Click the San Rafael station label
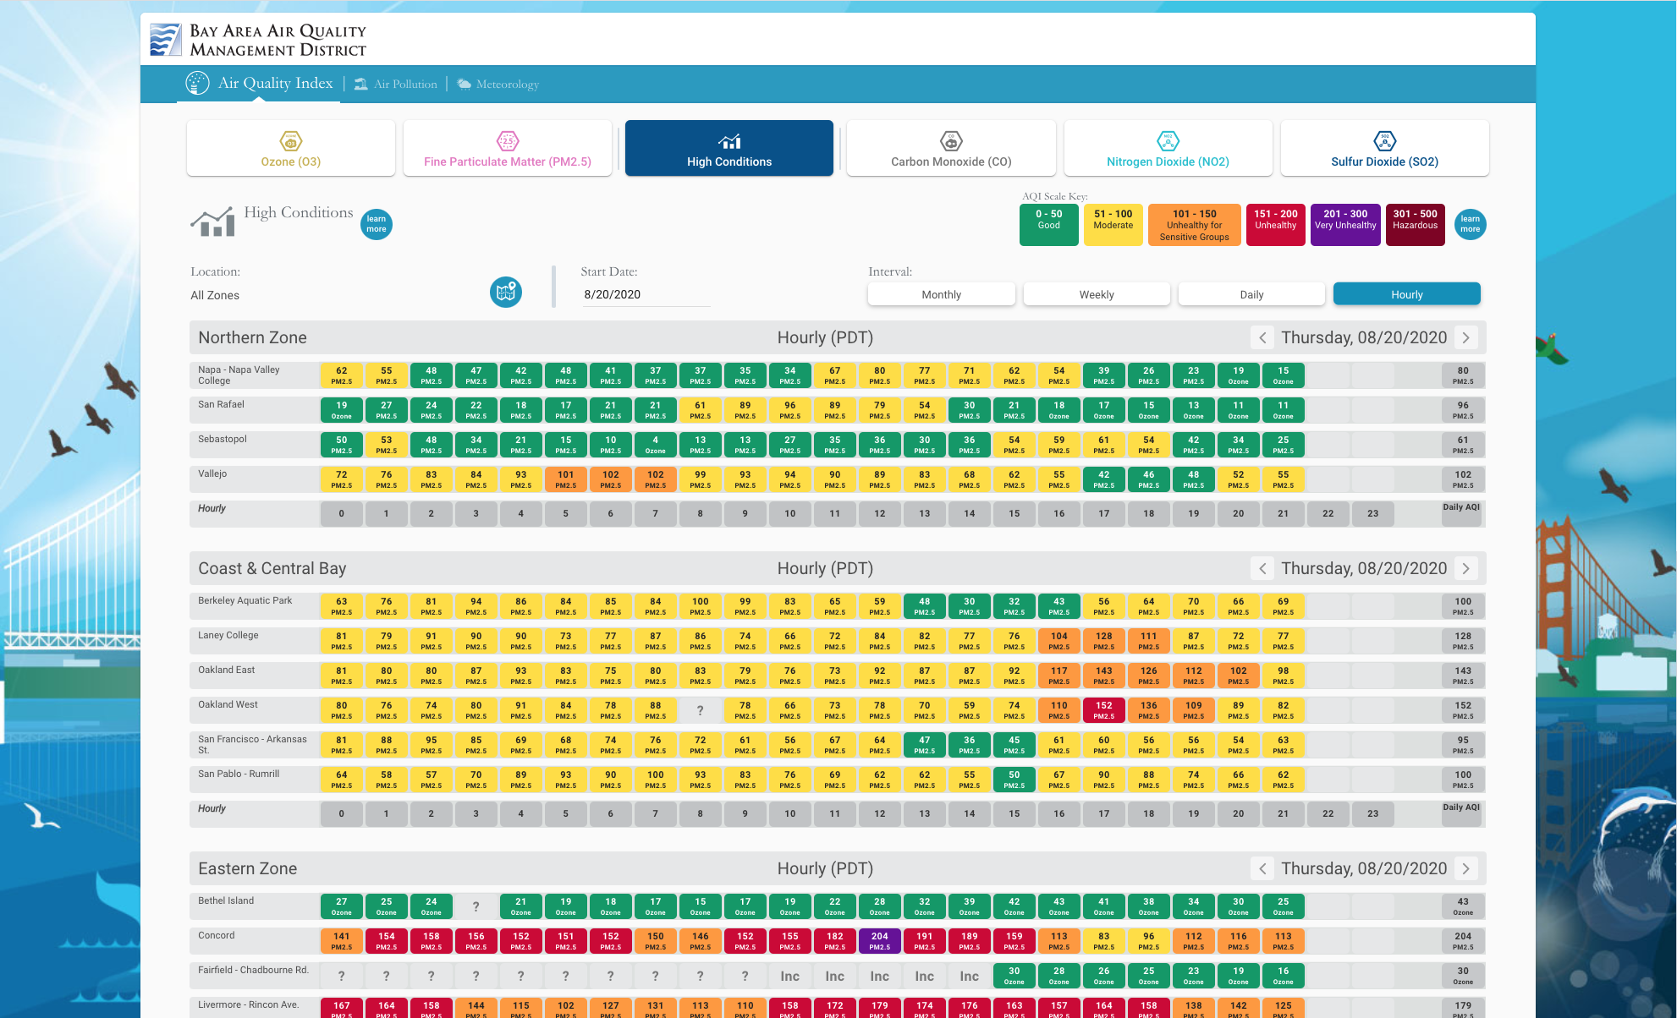 pyautogui.click(x=221, y=405)
